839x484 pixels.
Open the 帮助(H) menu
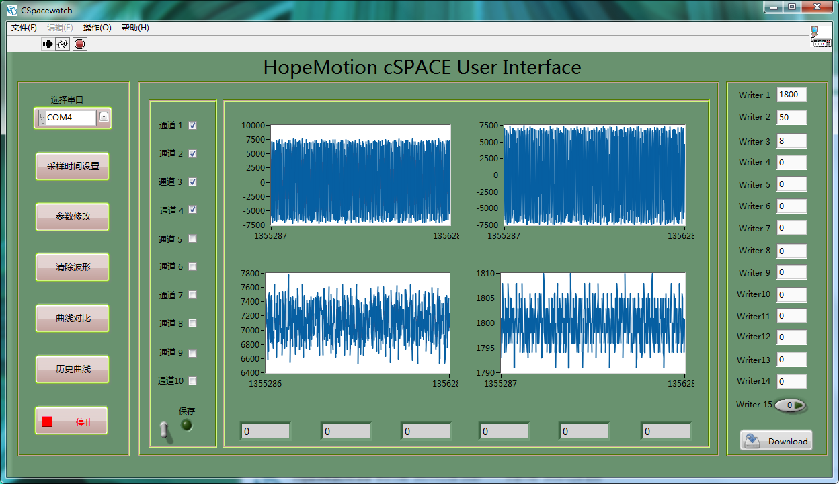tap(135, 28)
